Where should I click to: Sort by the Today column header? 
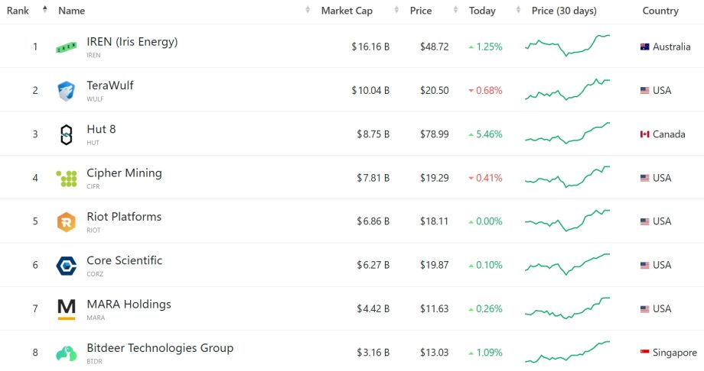click(482, 11)
